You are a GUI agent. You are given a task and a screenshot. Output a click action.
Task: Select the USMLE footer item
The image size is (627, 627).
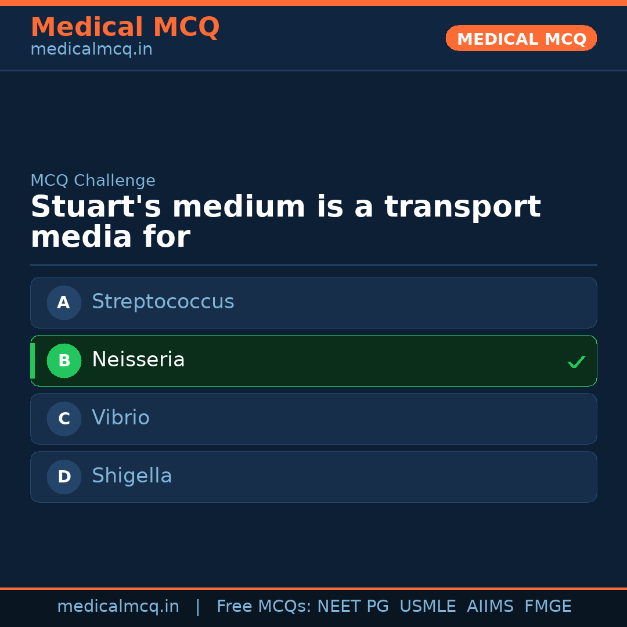point(428,606)
